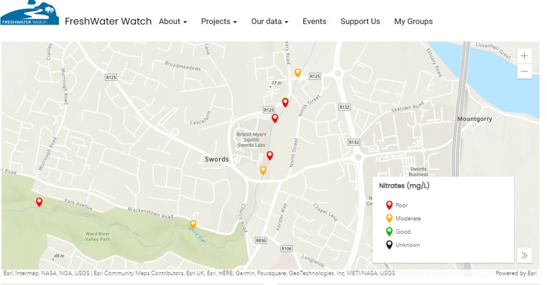The width and height of the screenshot is (547, 285).
Task: Click the red Poor legend swatch
Action: [389, 205]
